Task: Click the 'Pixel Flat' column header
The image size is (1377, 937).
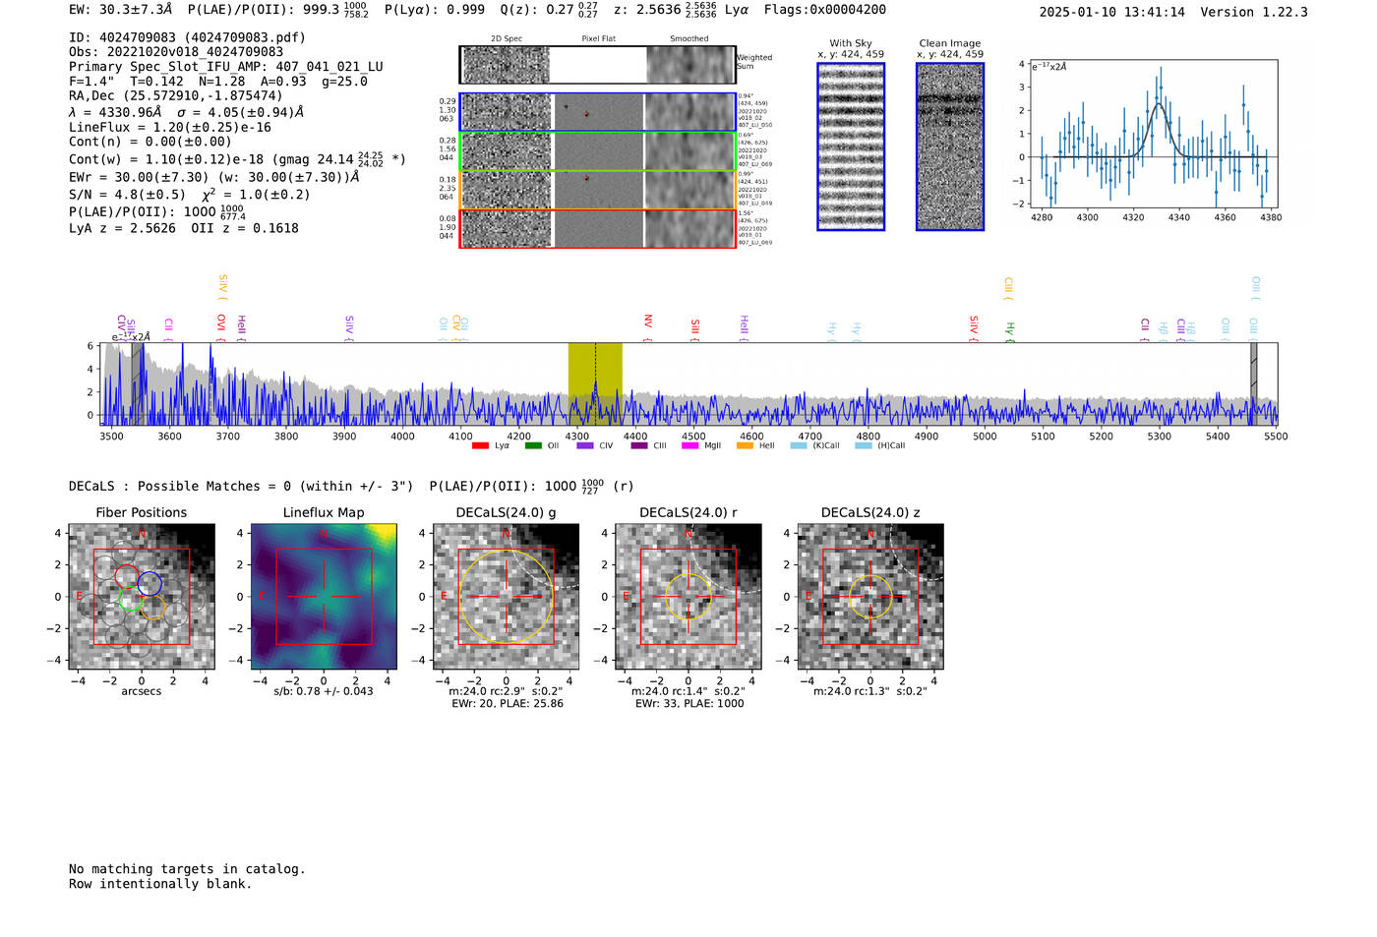Action: [598, 39]
